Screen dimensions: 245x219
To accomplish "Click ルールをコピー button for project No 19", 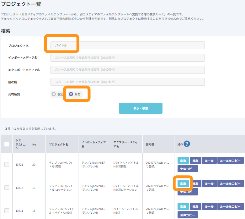I will click(230, 183).
